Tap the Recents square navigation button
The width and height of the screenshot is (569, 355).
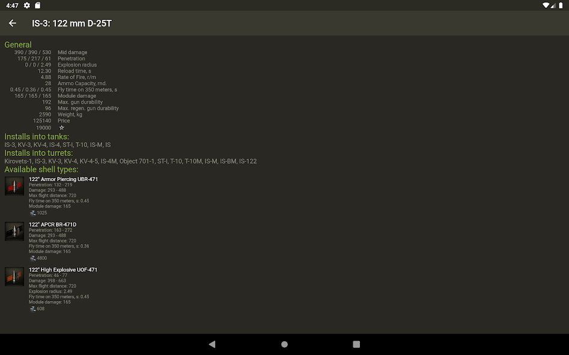pyautogui.click(x=356, y=344)
